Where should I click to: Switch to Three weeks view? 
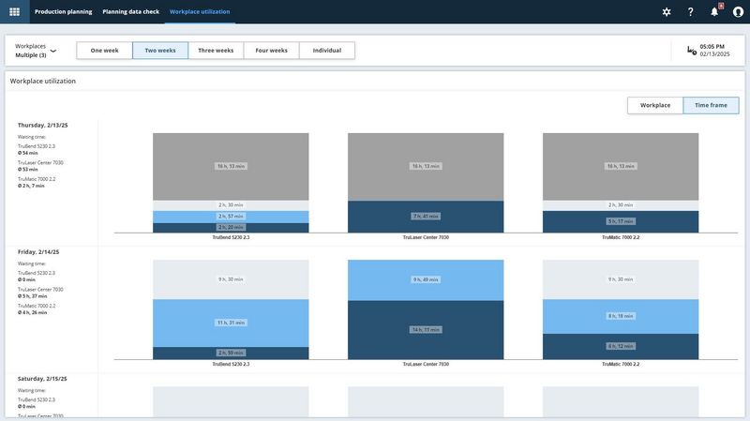216,51
